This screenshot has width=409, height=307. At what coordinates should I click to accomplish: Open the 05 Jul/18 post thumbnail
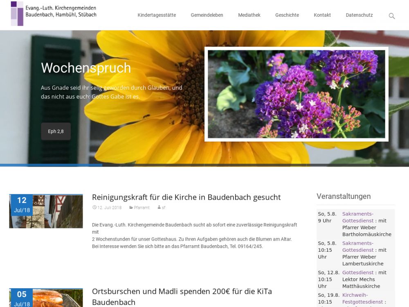[46, 298]
